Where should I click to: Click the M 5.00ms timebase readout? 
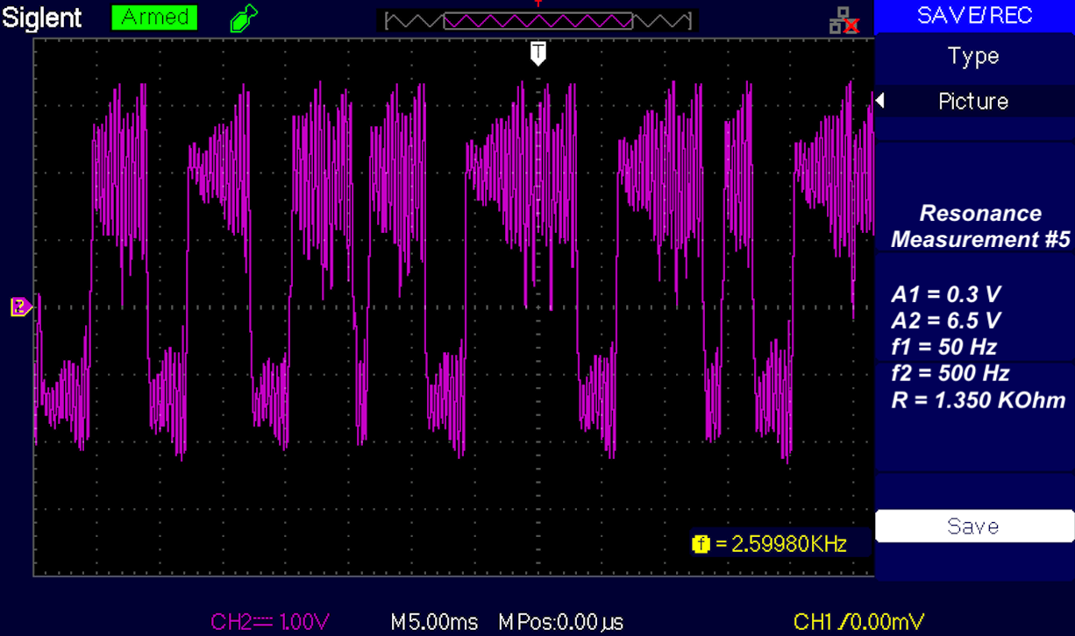(434, 622)
